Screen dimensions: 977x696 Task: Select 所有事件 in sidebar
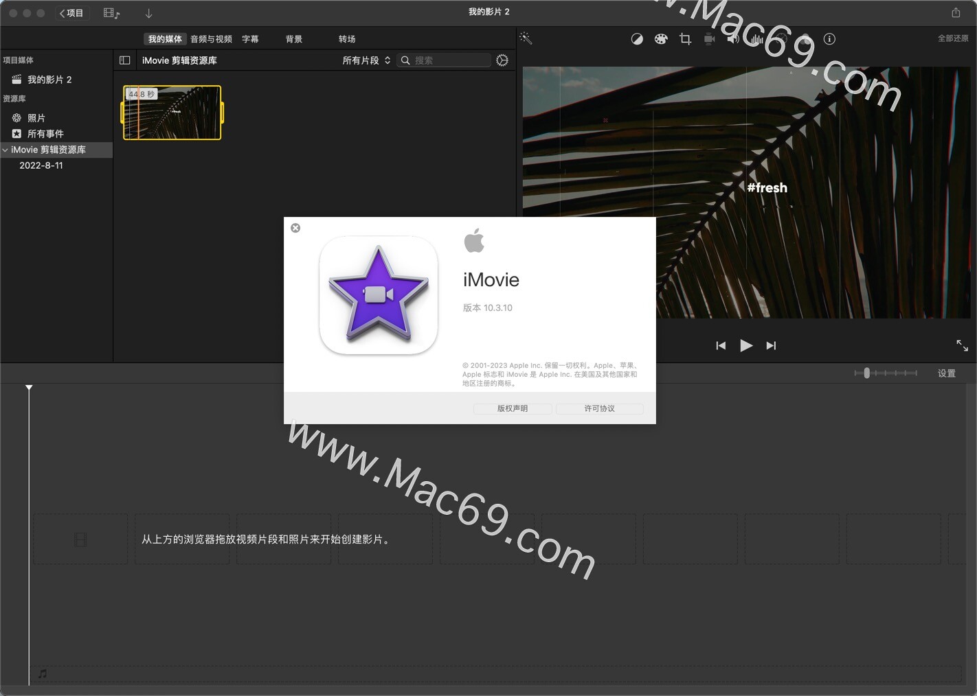45,134
